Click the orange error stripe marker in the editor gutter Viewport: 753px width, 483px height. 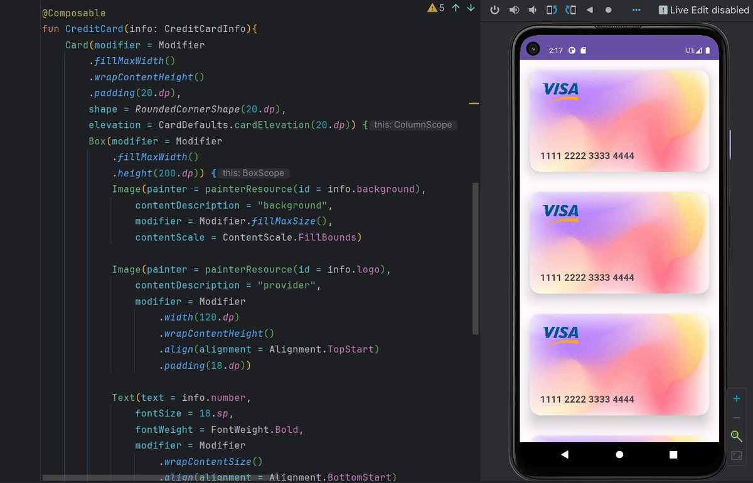(475, 103)
